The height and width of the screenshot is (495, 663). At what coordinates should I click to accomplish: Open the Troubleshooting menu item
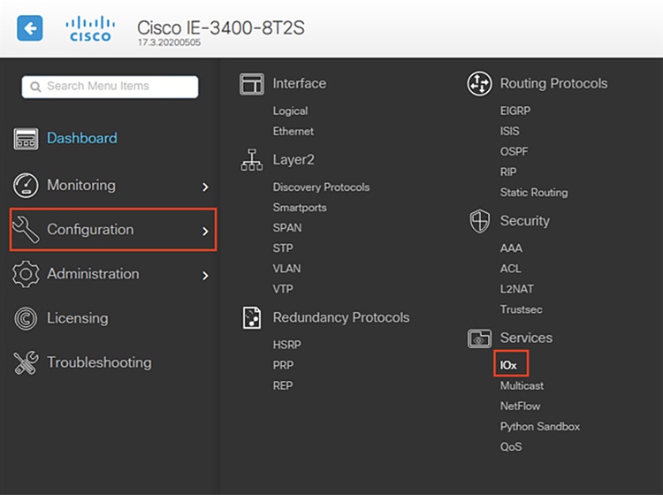[x=99, y=362]
